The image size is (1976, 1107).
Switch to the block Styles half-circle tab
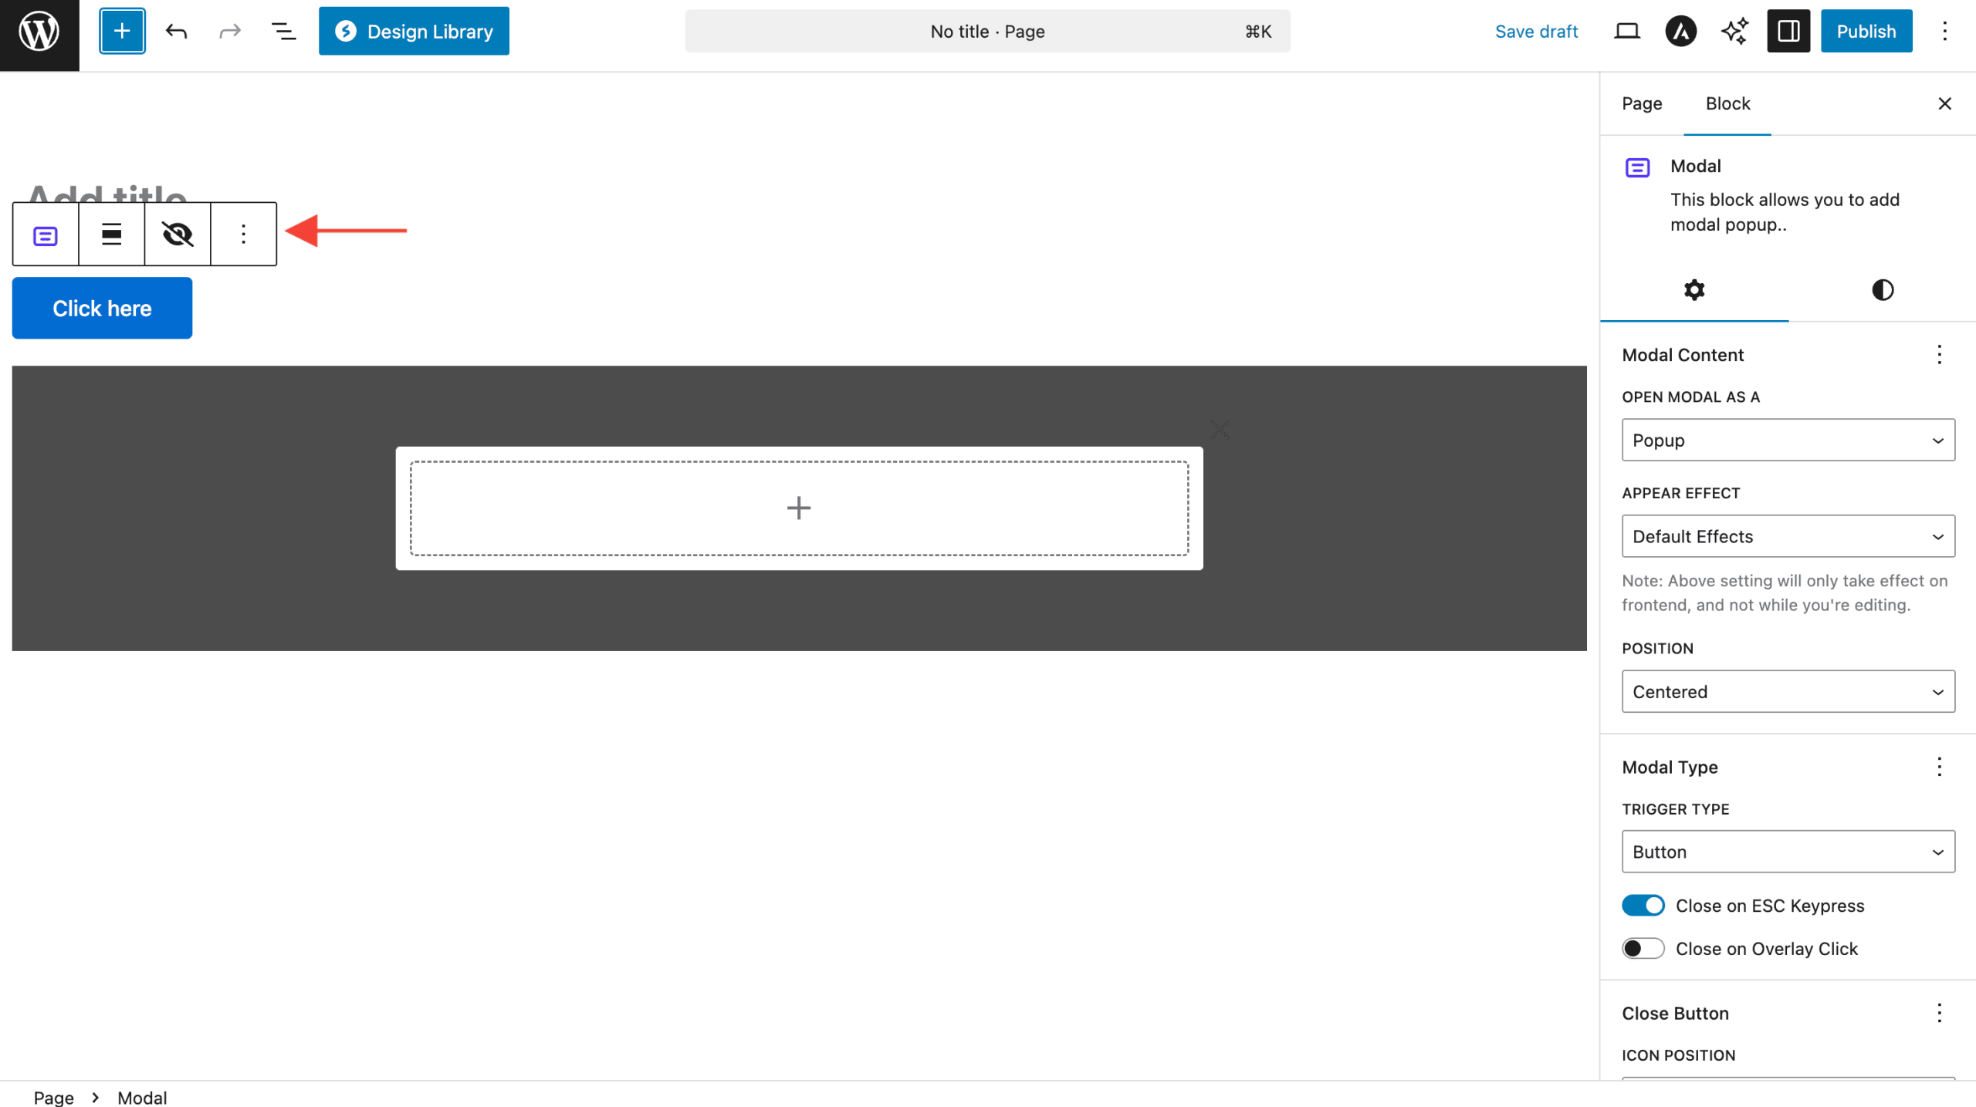click(1882, 290)
